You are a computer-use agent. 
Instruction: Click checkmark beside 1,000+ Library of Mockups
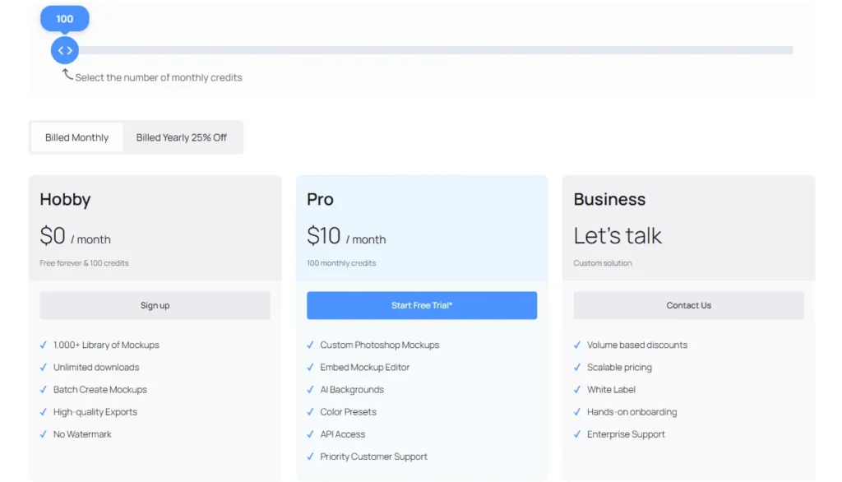coord(44,345)
